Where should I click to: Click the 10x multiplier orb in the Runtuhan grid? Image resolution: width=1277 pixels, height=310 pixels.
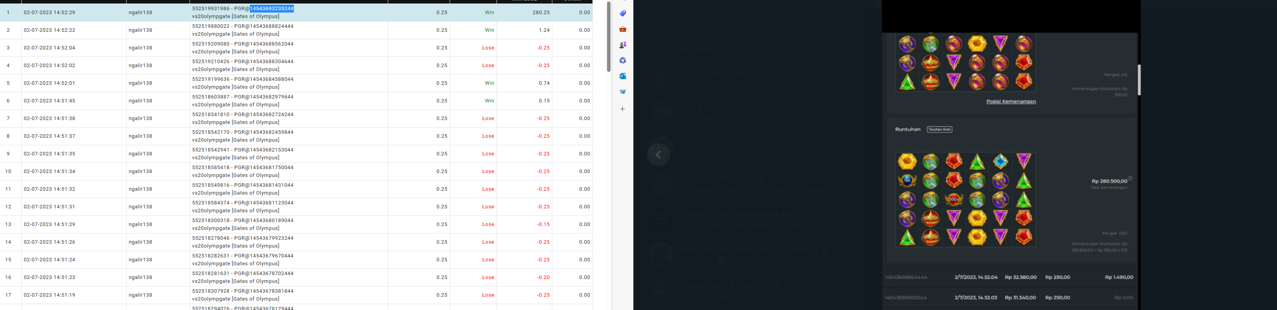pos(907,181)
